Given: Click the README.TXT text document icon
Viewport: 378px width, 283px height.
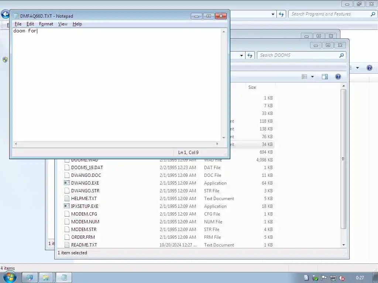Looking at the screenshot, I should point(67,245).
